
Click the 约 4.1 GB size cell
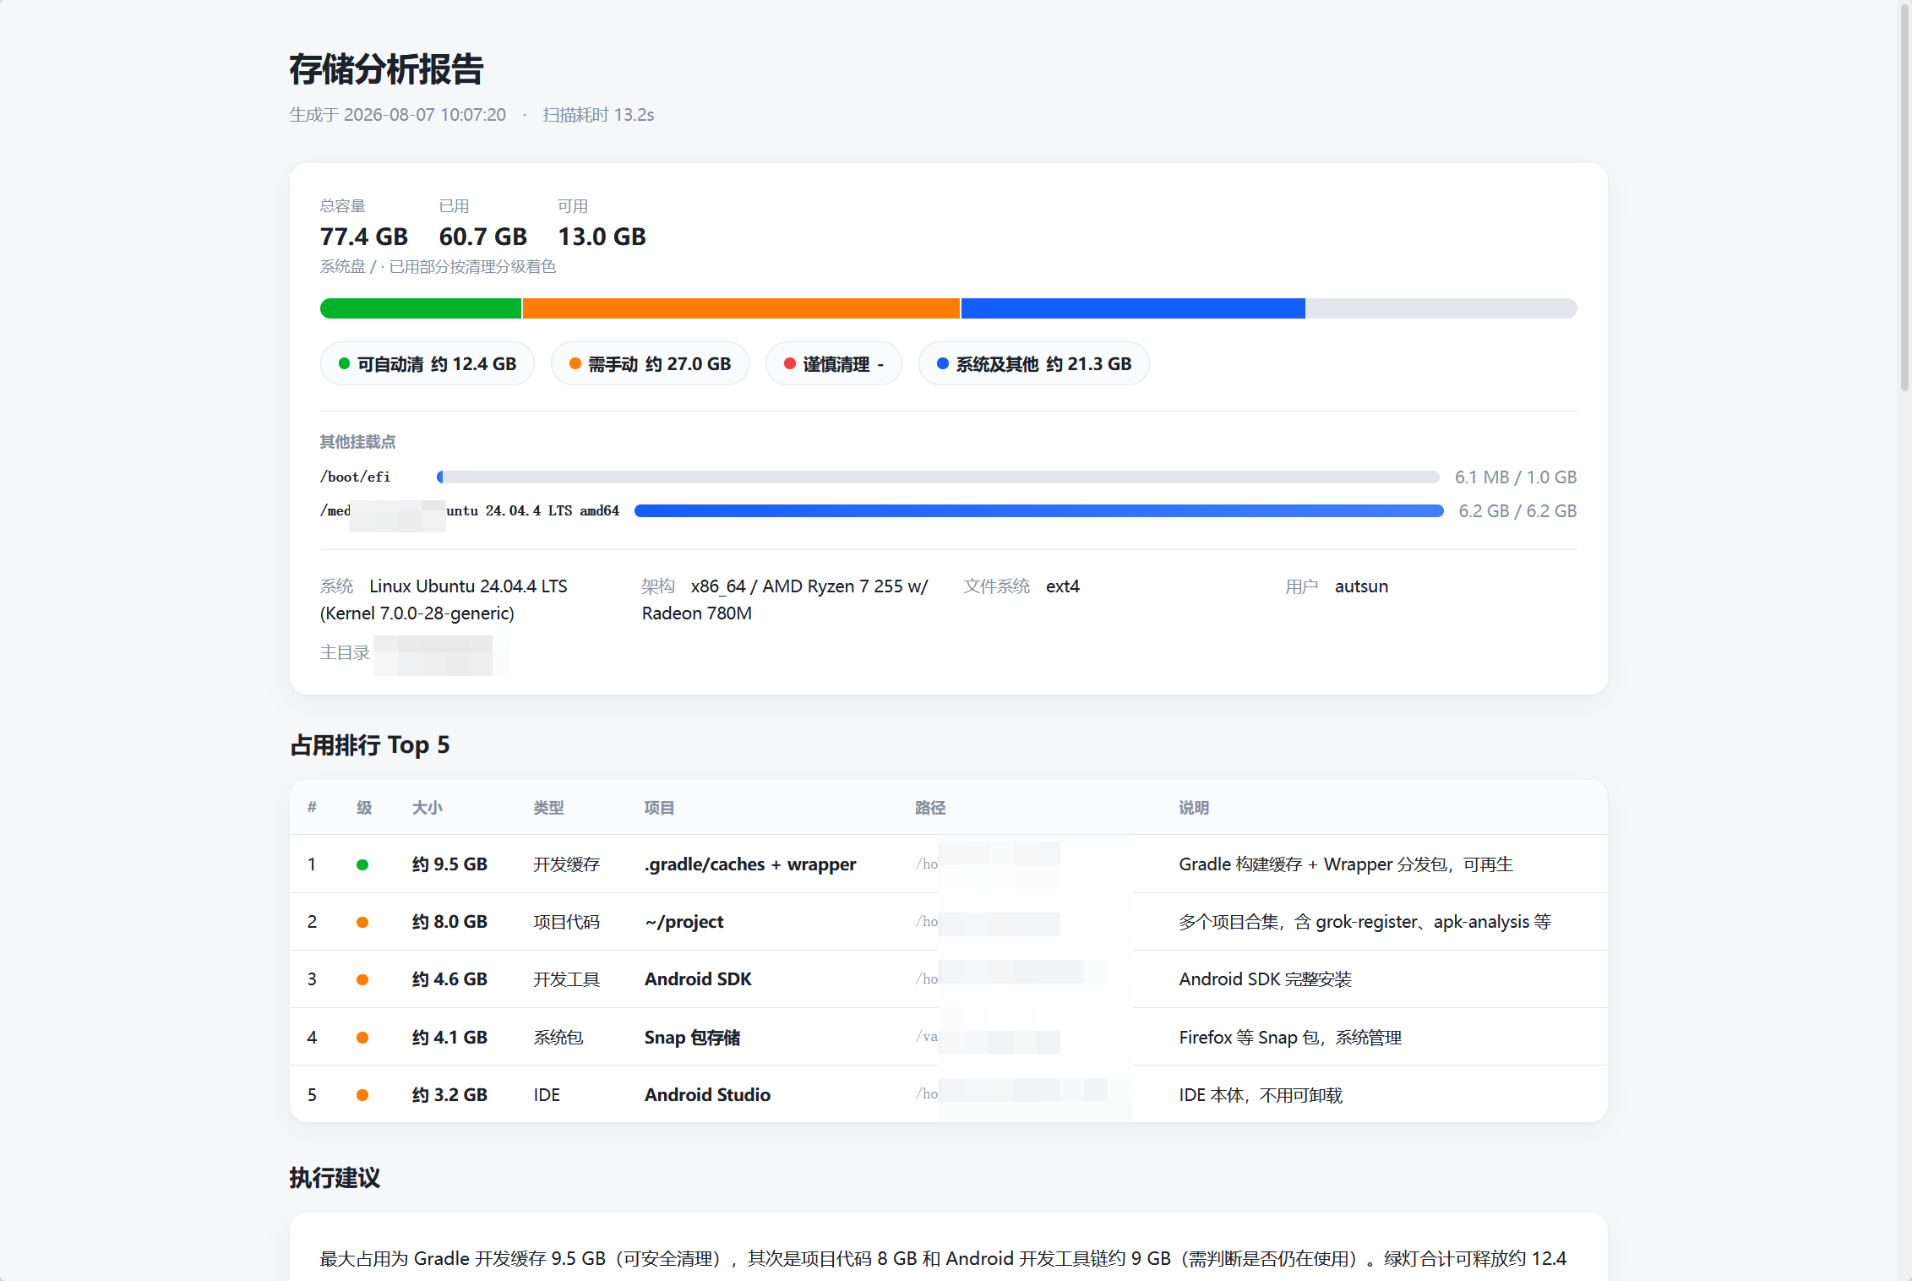(x=449, y=1038)
